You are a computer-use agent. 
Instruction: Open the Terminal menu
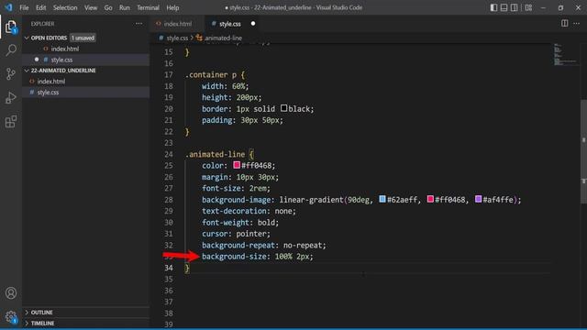pyautogui.click(x=148, y=7)
